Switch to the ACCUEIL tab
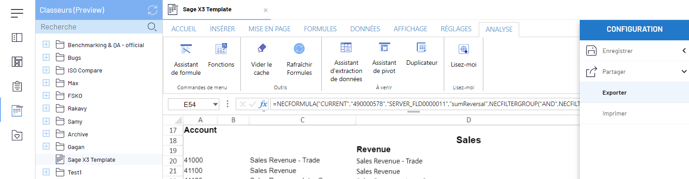The height and width of the screenshot is (179, 689). point(184,29)
